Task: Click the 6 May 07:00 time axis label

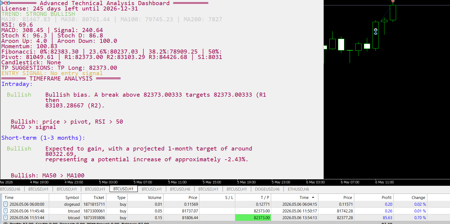Action: [350, 182]
